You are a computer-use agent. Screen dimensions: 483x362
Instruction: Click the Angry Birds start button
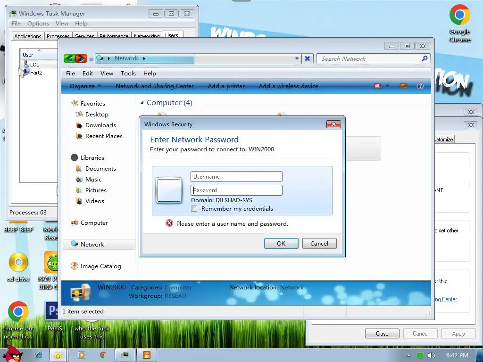click(x=13, y=354)
